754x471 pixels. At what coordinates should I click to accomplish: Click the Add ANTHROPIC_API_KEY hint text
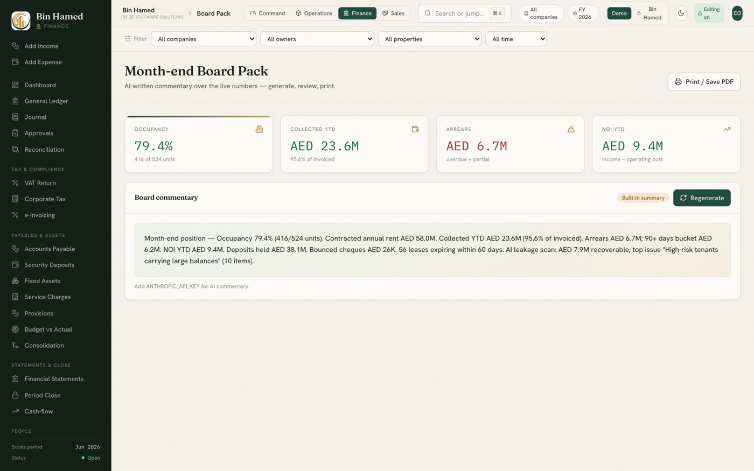[x=192, y=286]
